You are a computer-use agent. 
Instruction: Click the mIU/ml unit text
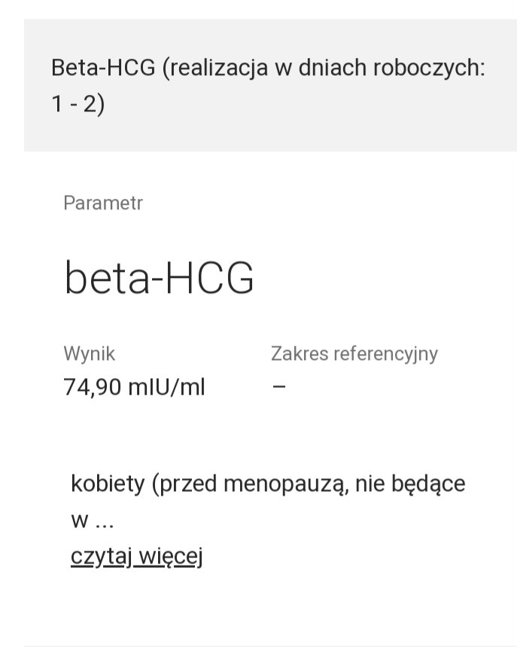[x=166, y=387]
